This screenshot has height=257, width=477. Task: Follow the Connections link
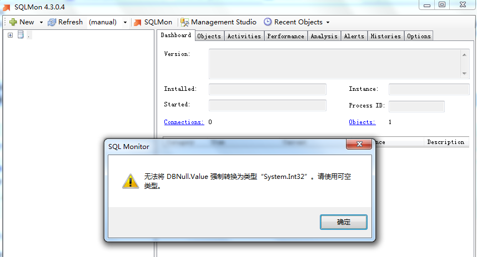[184, 122]
